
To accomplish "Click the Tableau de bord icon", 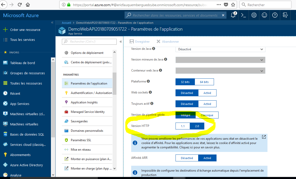I will 5,63.
